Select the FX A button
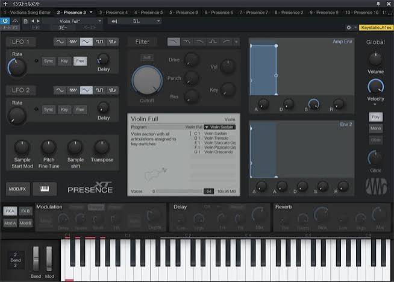This screenshot has height=282, width=394. point(10,211)
